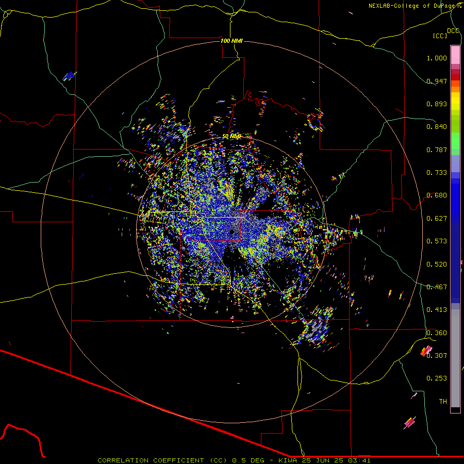Click the 0.467 scale value
Viewport: 464px width, 464px height.
[x=437, y=287]
